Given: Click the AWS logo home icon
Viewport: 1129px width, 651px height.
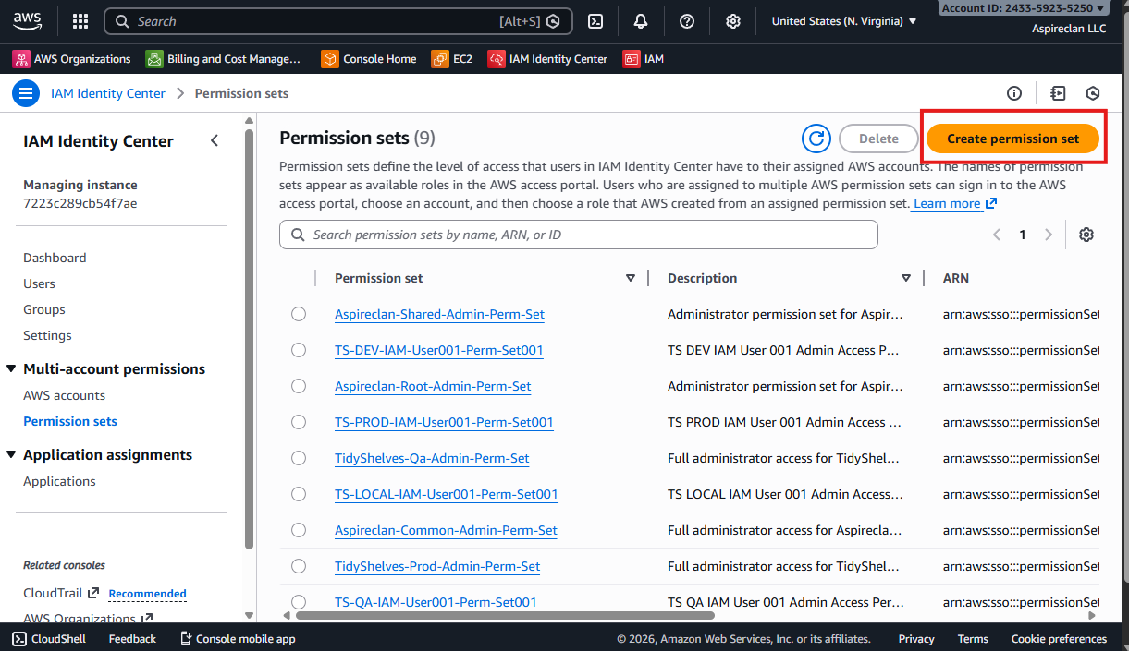Looking at the screenshot, I should click(x=29, y=20).
